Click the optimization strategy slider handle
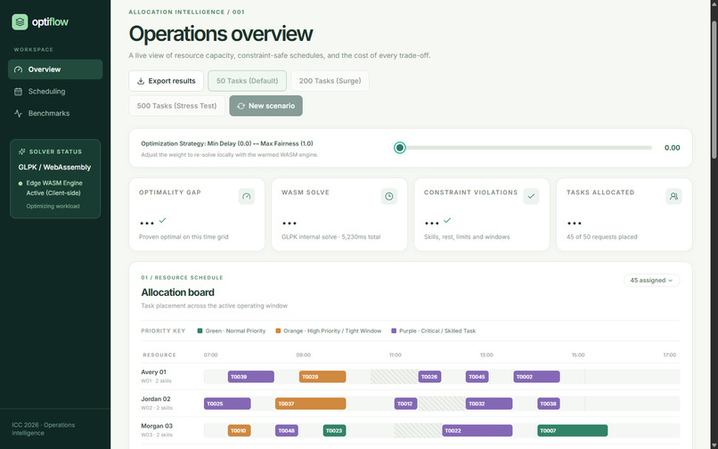Screen dimensions: 718x449 click(400, 148)
